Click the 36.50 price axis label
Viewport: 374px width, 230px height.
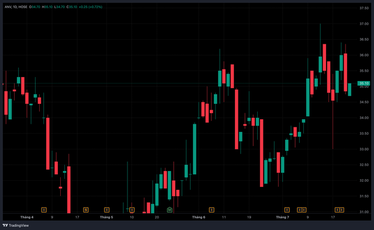(364, 39)
